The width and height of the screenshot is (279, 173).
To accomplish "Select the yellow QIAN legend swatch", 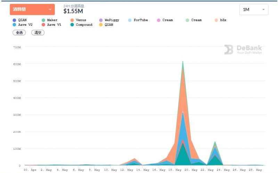I will pyautogui.click(x=101, y=25).
